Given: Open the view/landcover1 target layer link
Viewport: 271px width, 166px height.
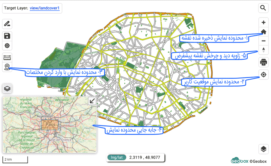Looking at the screenshot, I should point(45,7).
